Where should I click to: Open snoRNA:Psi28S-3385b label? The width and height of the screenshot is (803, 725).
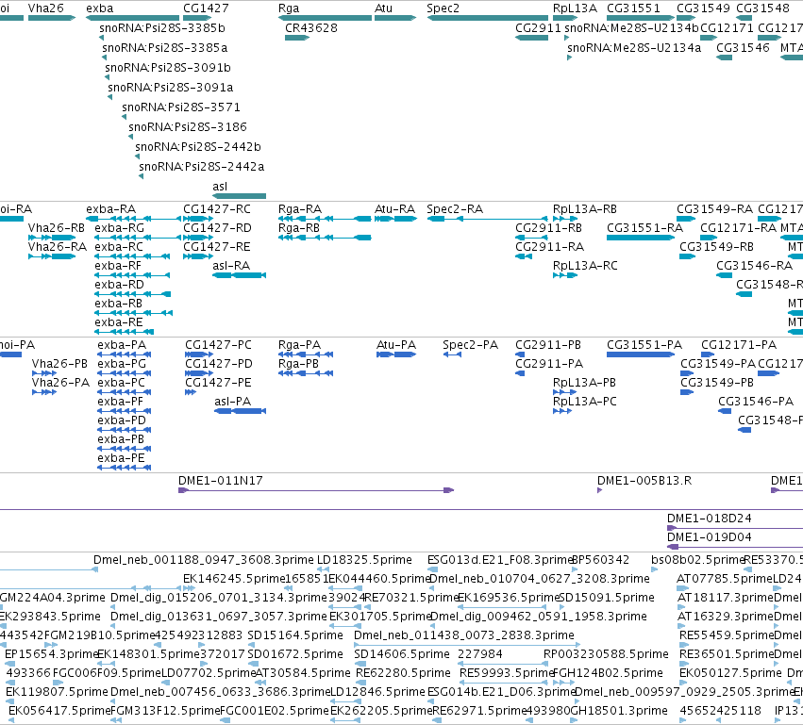162,28
